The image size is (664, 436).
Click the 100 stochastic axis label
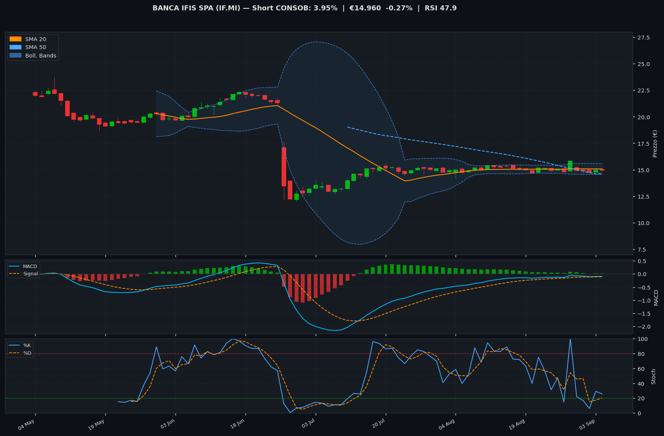643,339
